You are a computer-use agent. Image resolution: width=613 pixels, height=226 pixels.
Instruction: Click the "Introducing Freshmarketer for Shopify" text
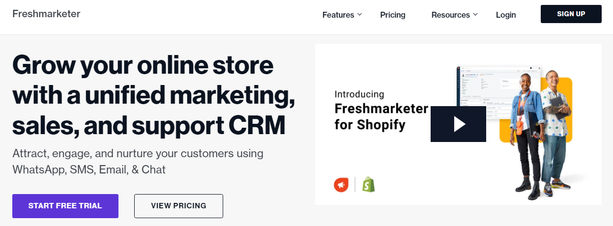click(x=381, y=110)
